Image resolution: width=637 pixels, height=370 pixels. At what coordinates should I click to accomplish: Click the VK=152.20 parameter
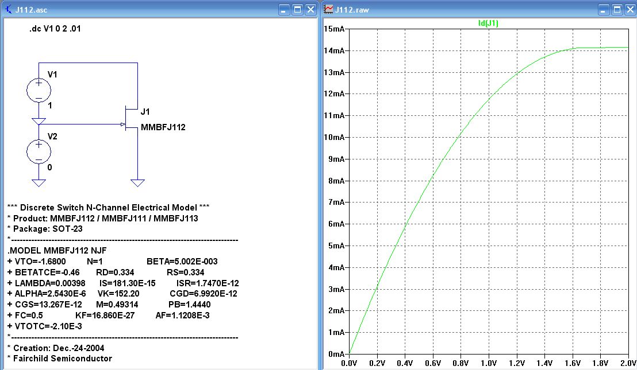point(118,294)
